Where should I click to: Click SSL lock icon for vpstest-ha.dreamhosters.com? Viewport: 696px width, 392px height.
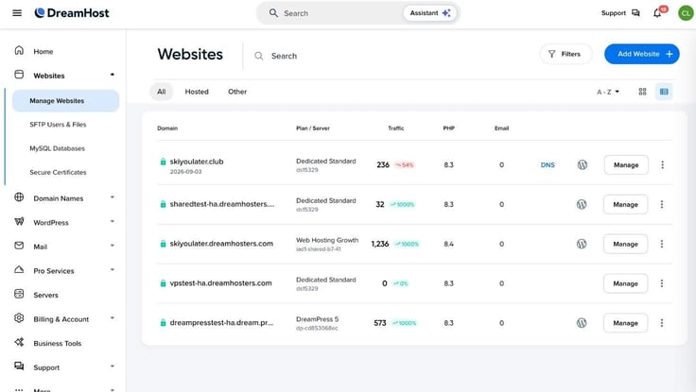point(163,283)
